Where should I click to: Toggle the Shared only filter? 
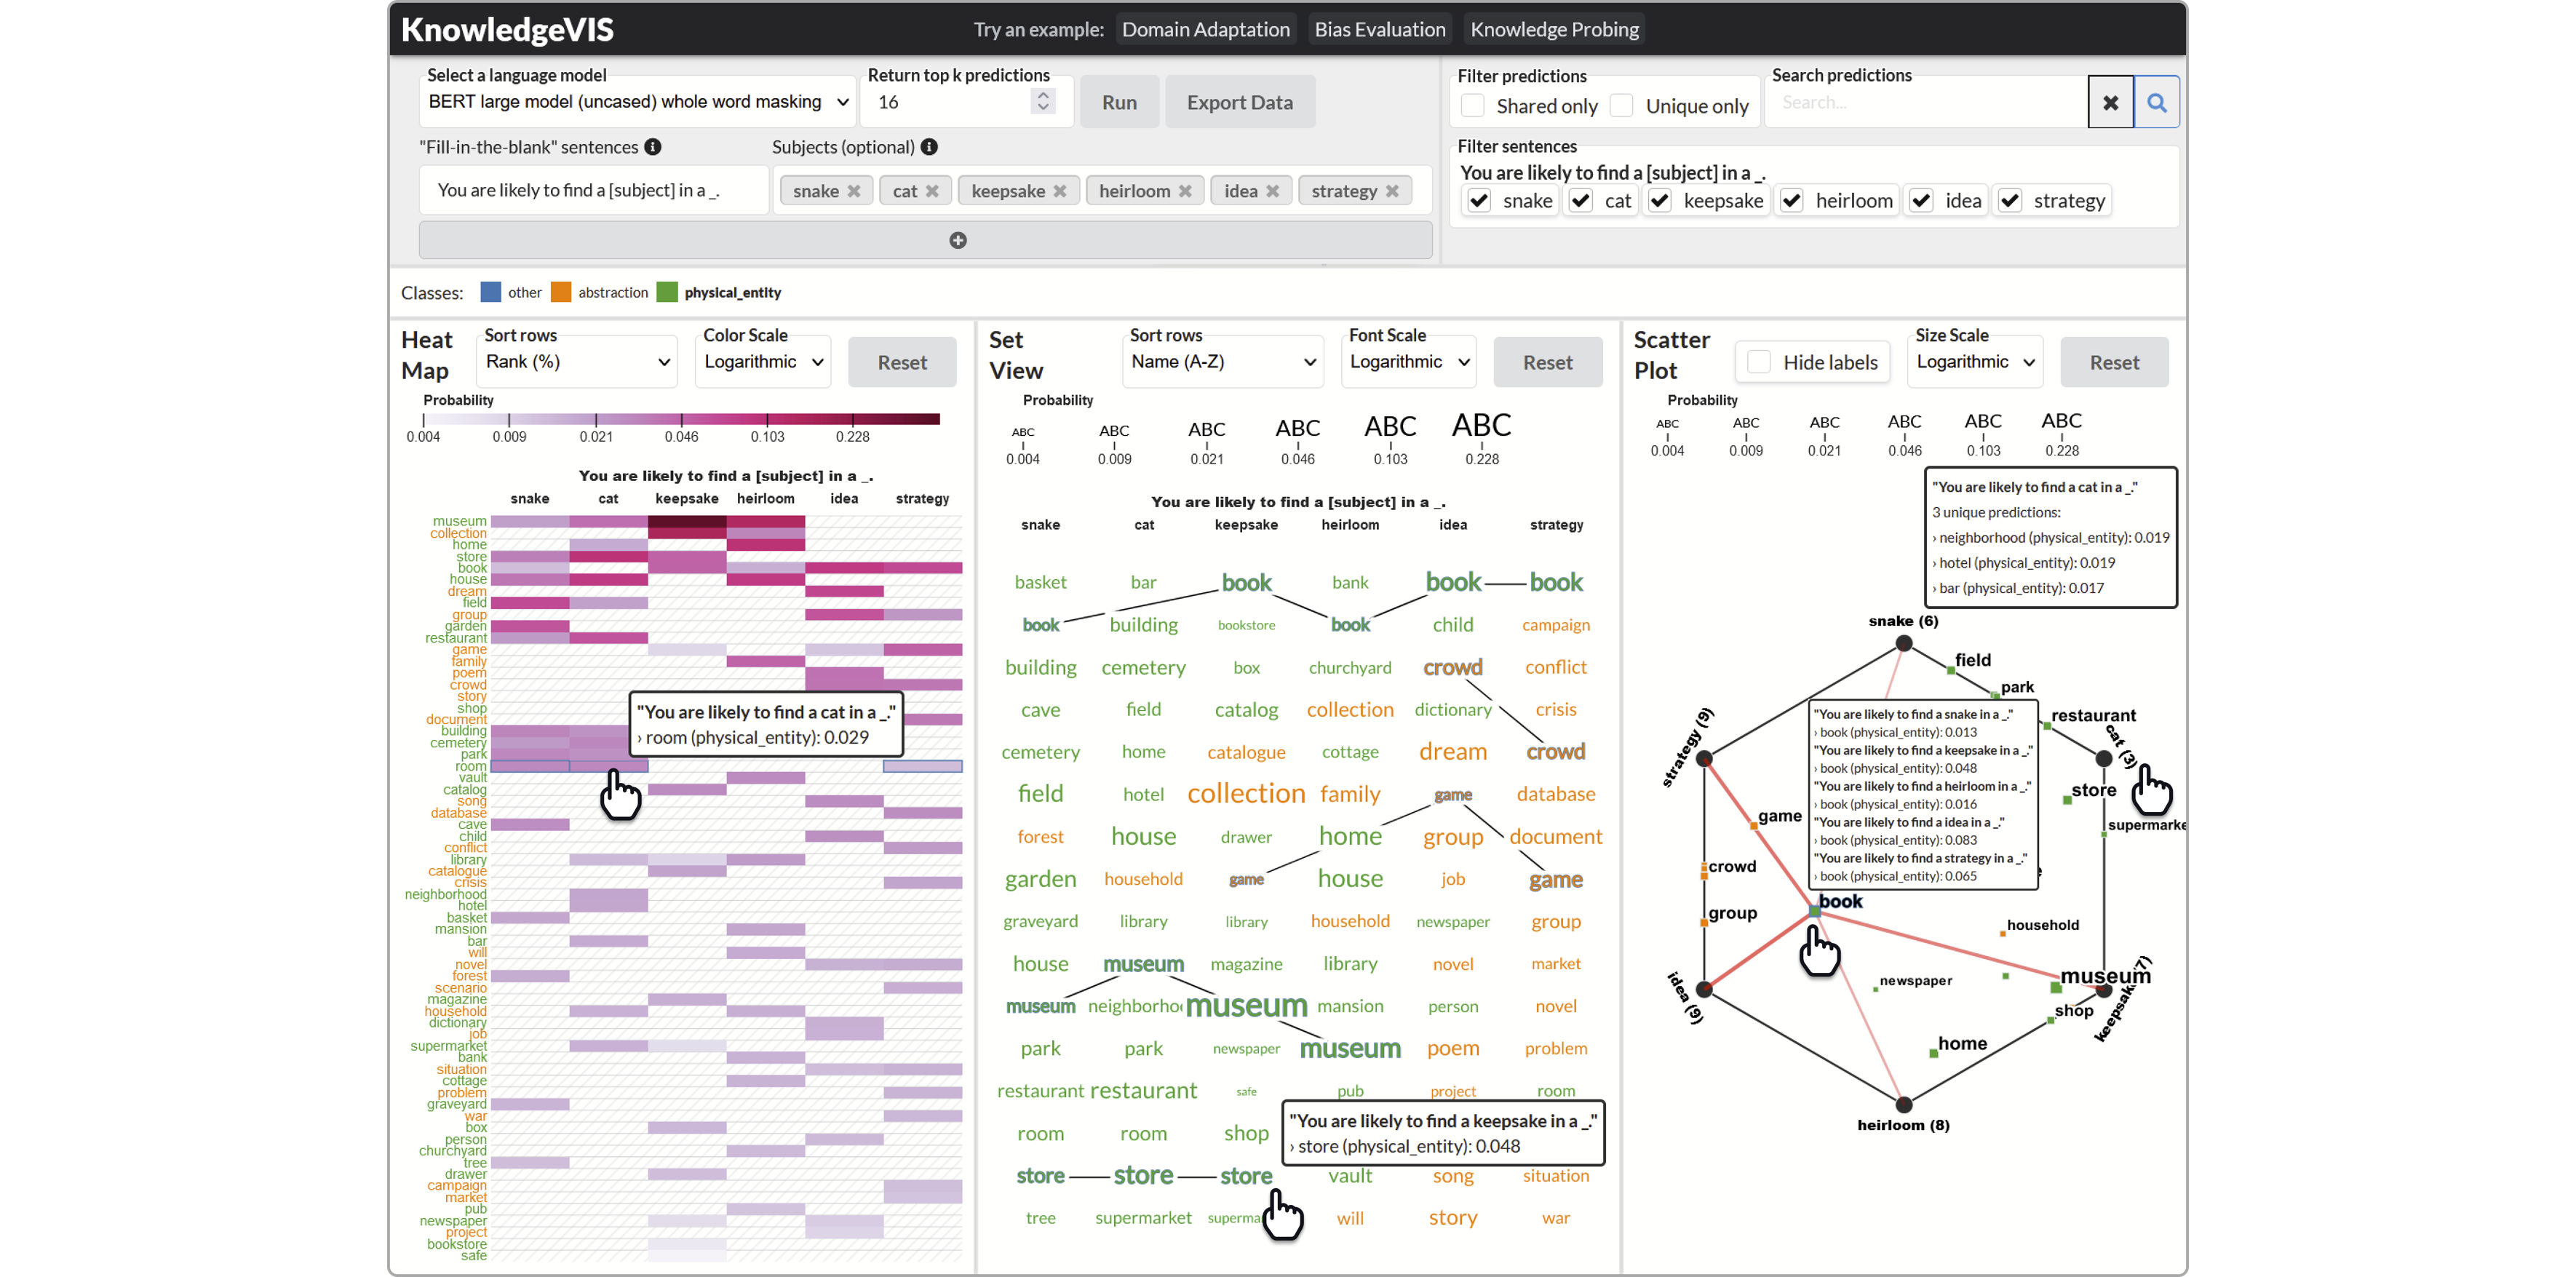pyautogui.click(x=1472, y=106)
